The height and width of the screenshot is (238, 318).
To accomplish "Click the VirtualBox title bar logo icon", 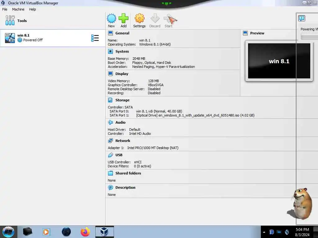I will [x=3, y=3].
